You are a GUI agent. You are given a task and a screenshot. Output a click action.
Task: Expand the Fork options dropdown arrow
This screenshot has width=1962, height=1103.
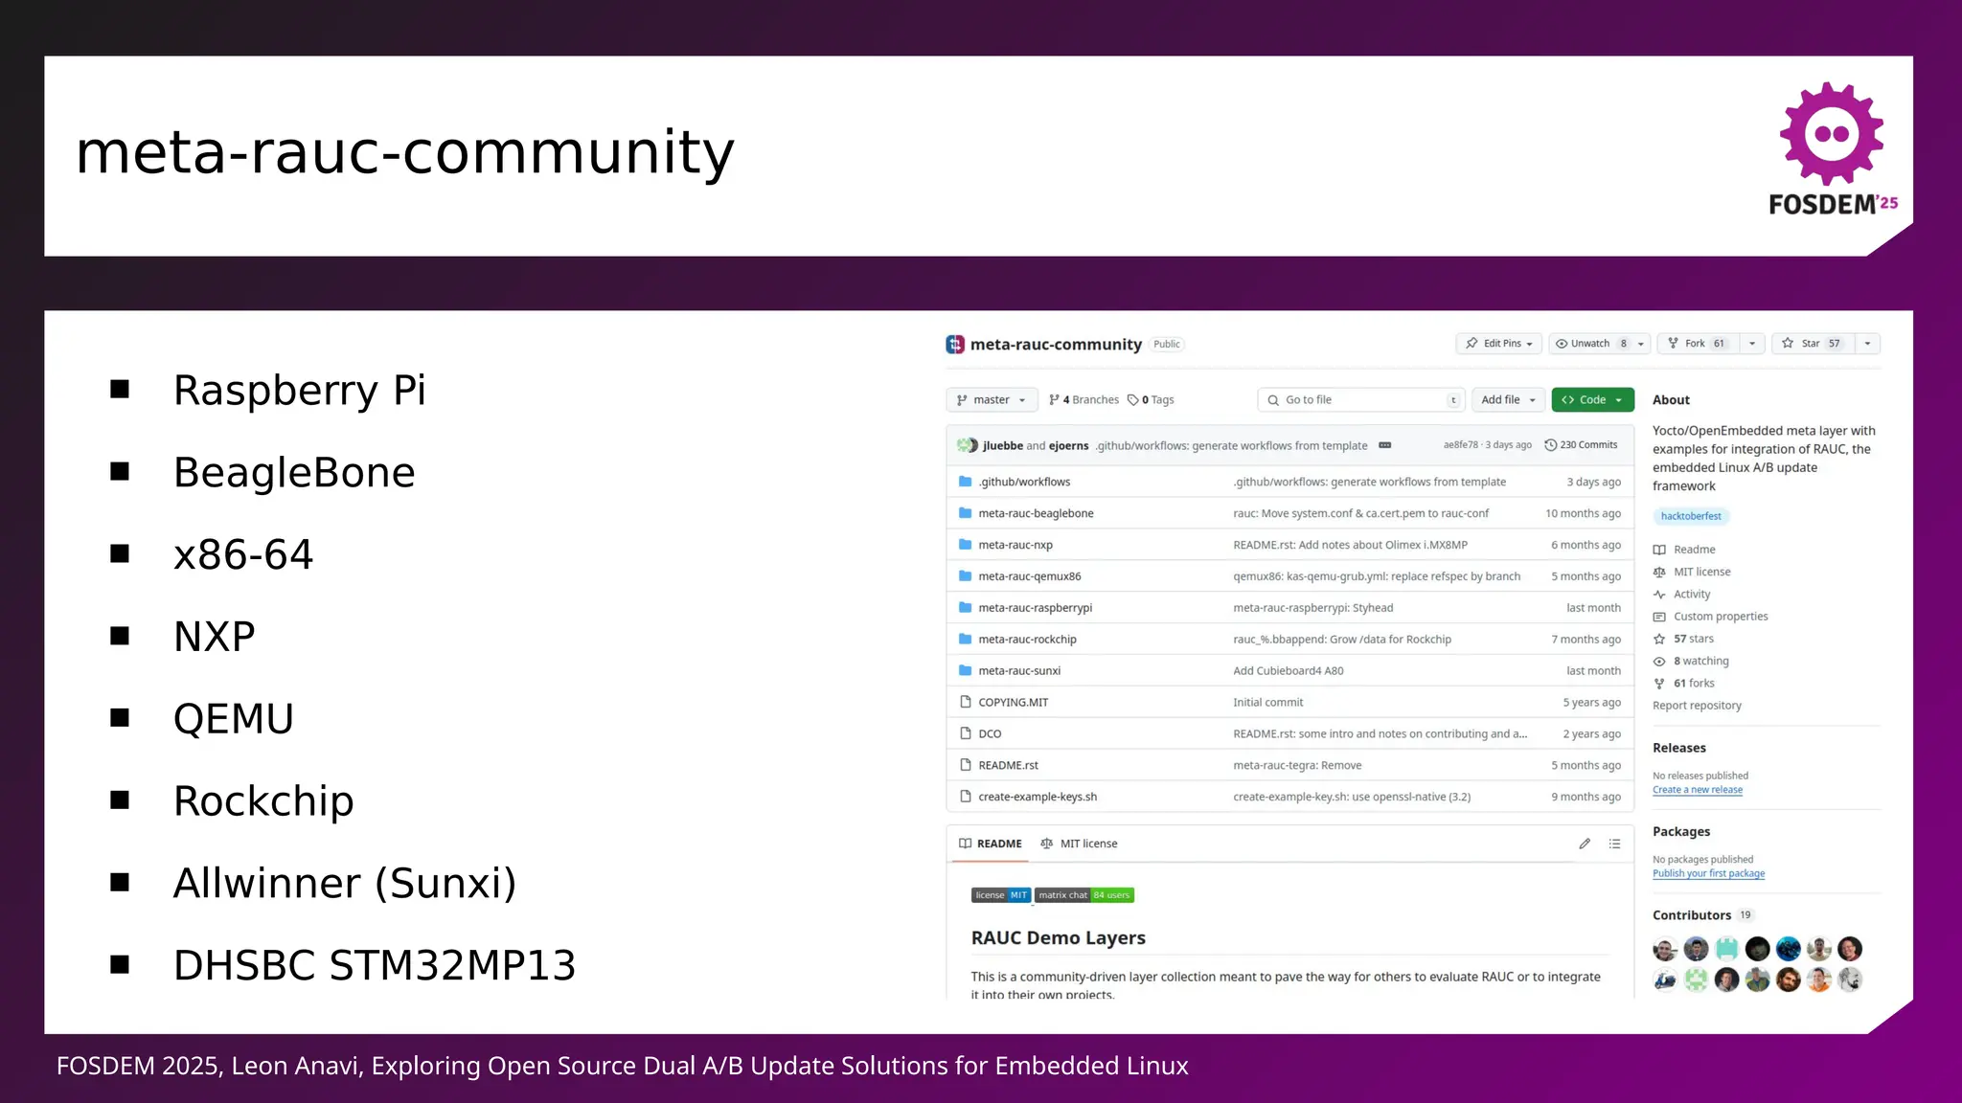pos(1752,344)
